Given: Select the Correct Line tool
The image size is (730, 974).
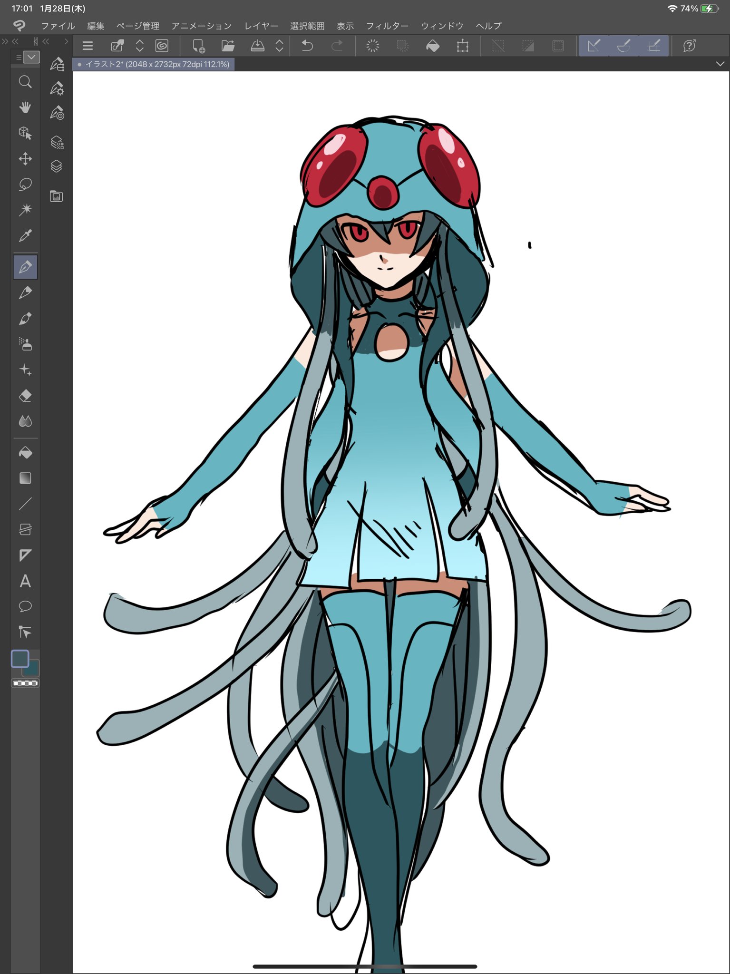Looking at the screenshot, I should pos(25,632).
